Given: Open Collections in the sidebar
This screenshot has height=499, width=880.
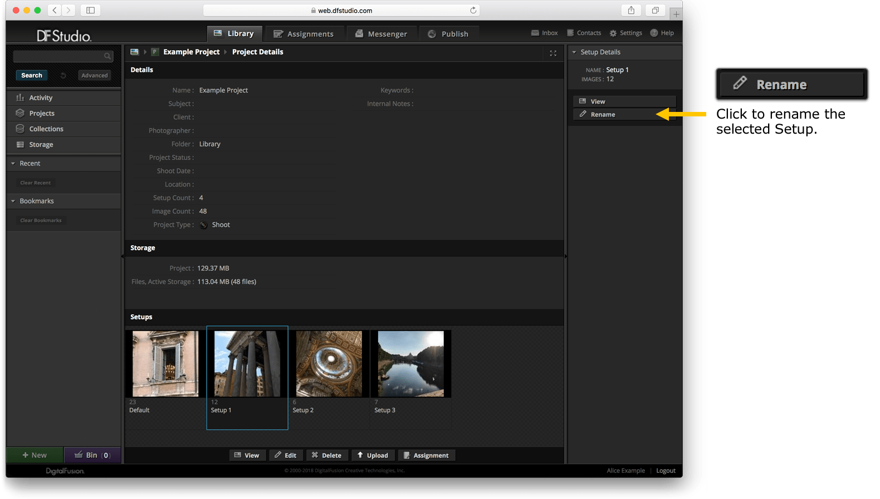Looking at the screenshot, I should [x=63, y=129].
